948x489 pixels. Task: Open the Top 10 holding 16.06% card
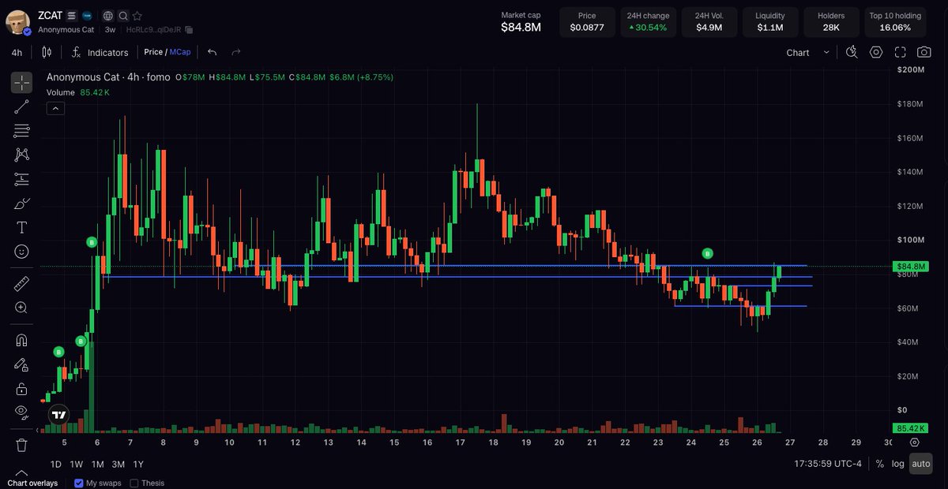tap(895, 22)
